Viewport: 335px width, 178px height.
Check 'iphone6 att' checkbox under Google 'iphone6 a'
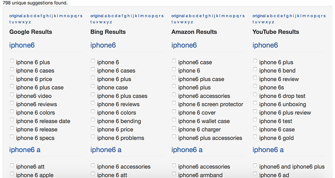(x=12, y=166)
